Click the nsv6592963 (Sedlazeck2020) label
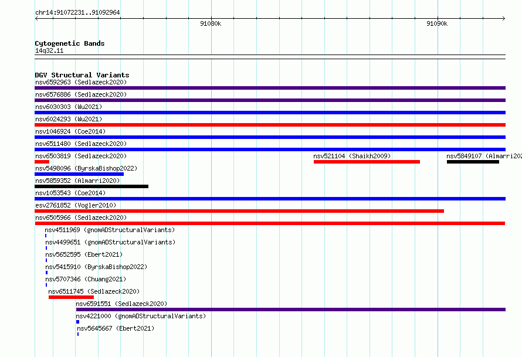522x357 pixels. [81, 82]
